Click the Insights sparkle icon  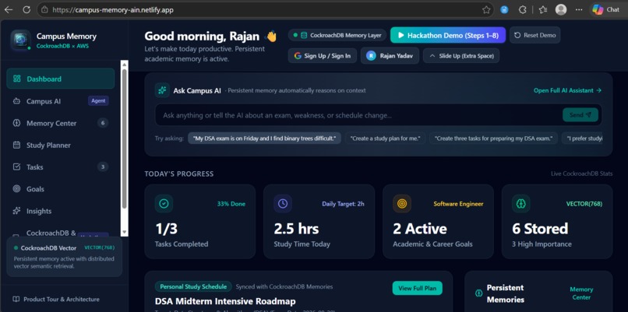pos(17,211)
